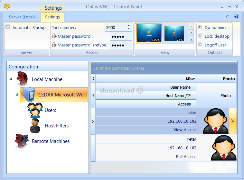The image size is (244, 180).
Task: Click the 'View Access' cell
Action: click(146, 130)
